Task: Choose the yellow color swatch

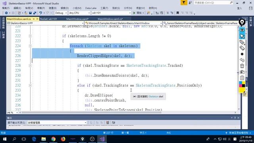Action: (x=242, y=90)
